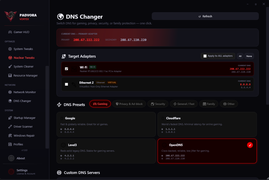Viewport: 269px width, 180px height.
Task: Enable Apply to ALL adapters checkbox
Action: (x=205, y=56)
